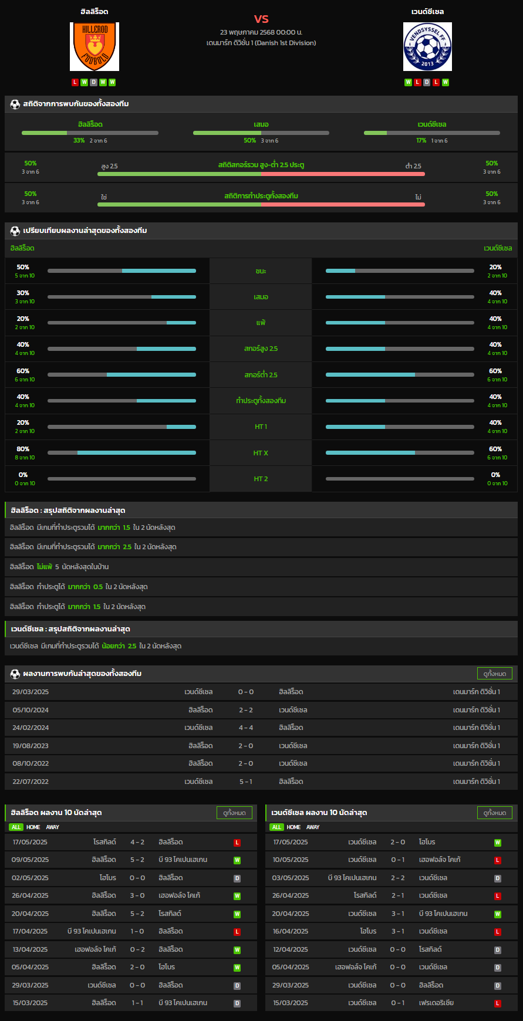Click เฟรเดอริเซีย opponent in 15/03/2025 row
523x1021 pixels.
436,1003
